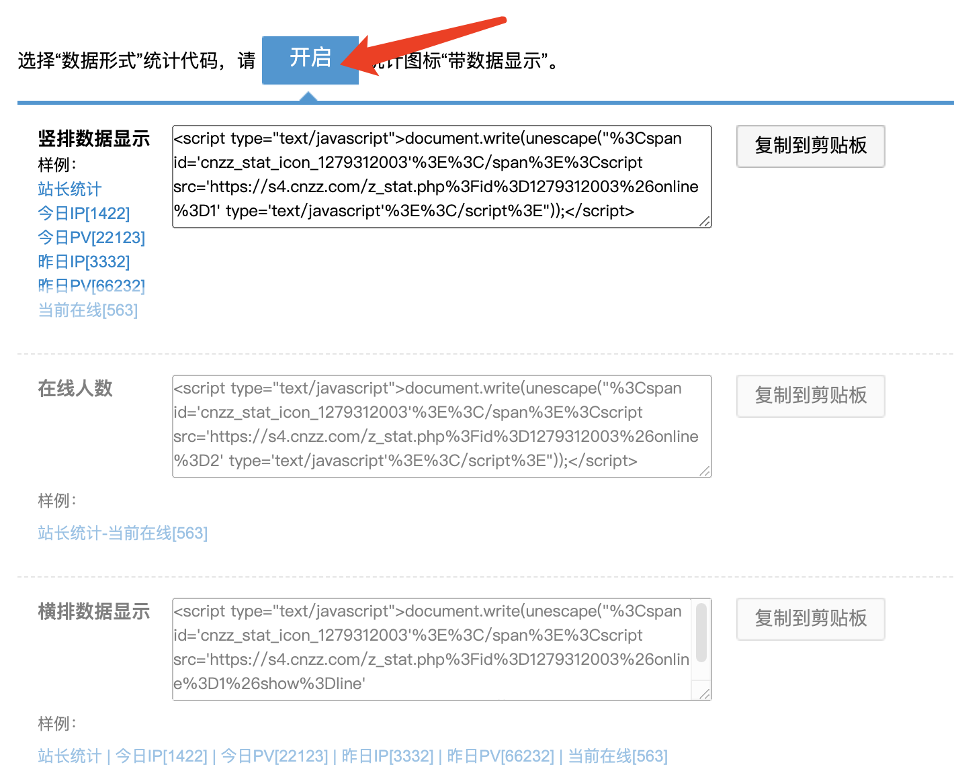Click the blue 开启 button
Image resolution: width=954 pixels, height=771 pixels.
coord(310,60)
